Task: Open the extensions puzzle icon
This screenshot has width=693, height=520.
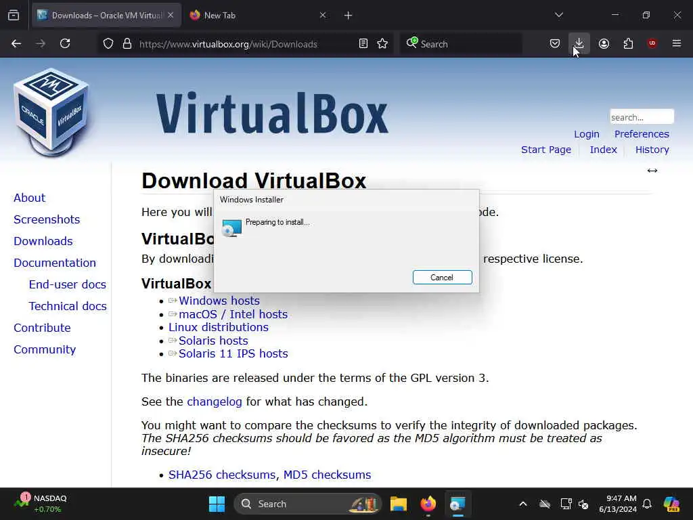Action: point(628,43)
